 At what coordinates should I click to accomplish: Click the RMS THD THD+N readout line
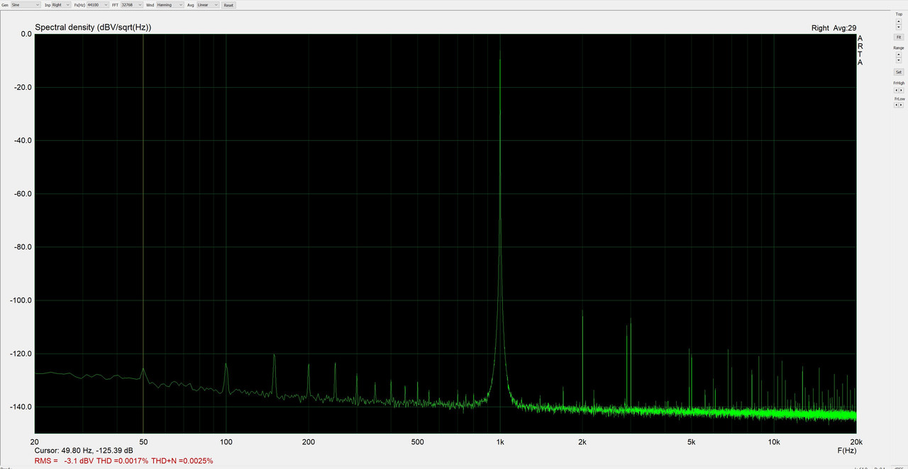[123, 460]
